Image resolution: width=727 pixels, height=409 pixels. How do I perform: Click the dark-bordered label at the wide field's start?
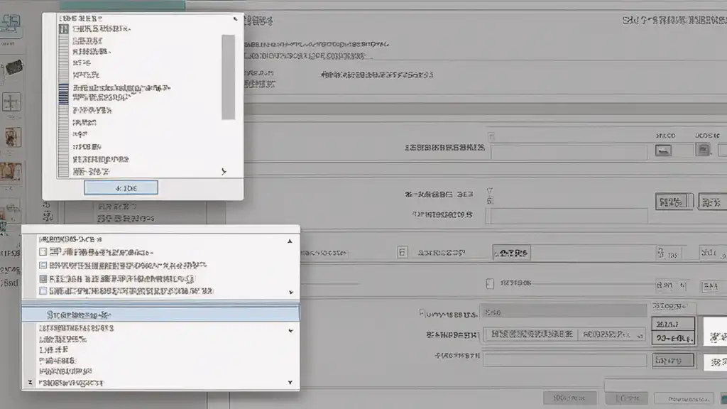tap(511, 253)
